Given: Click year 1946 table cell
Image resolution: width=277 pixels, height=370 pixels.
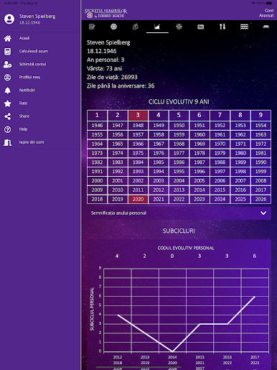Looking at the screenshot, I should click(x=97, y=126).
